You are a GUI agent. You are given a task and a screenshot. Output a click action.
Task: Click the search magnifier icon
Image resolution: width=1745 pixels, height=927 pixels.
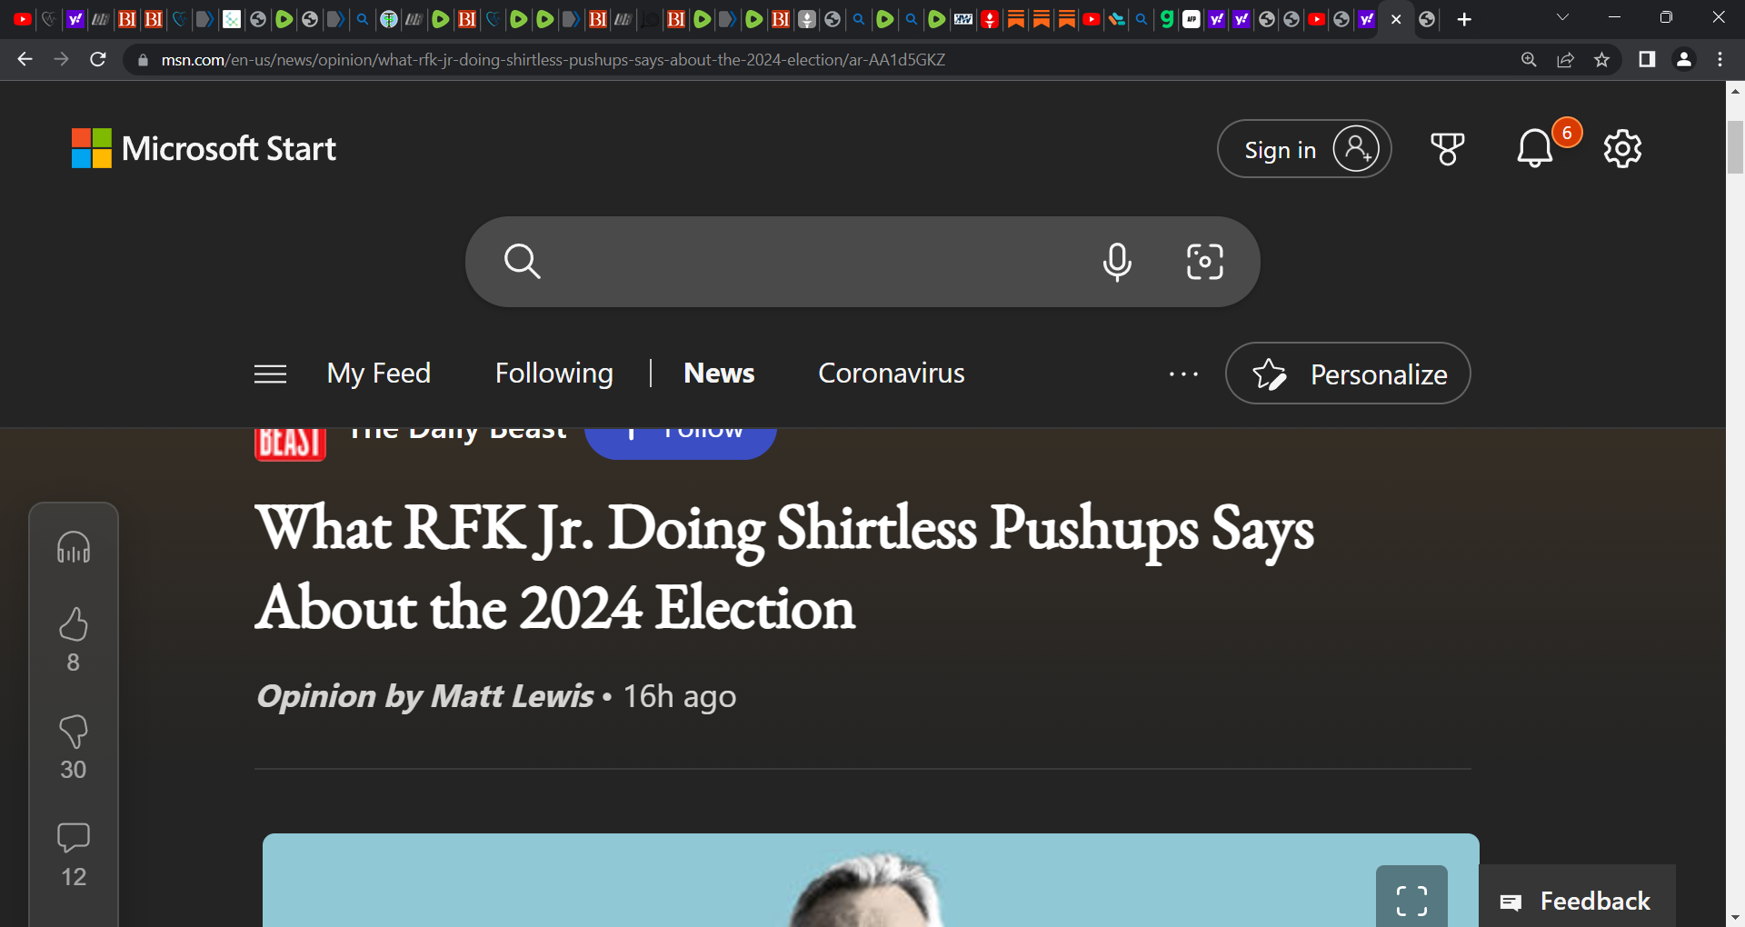click(523, 262)
